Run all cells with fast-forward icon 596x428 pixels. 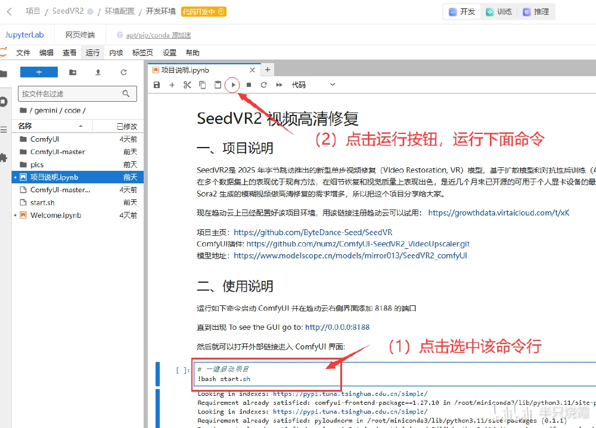(x=278, y=85)
